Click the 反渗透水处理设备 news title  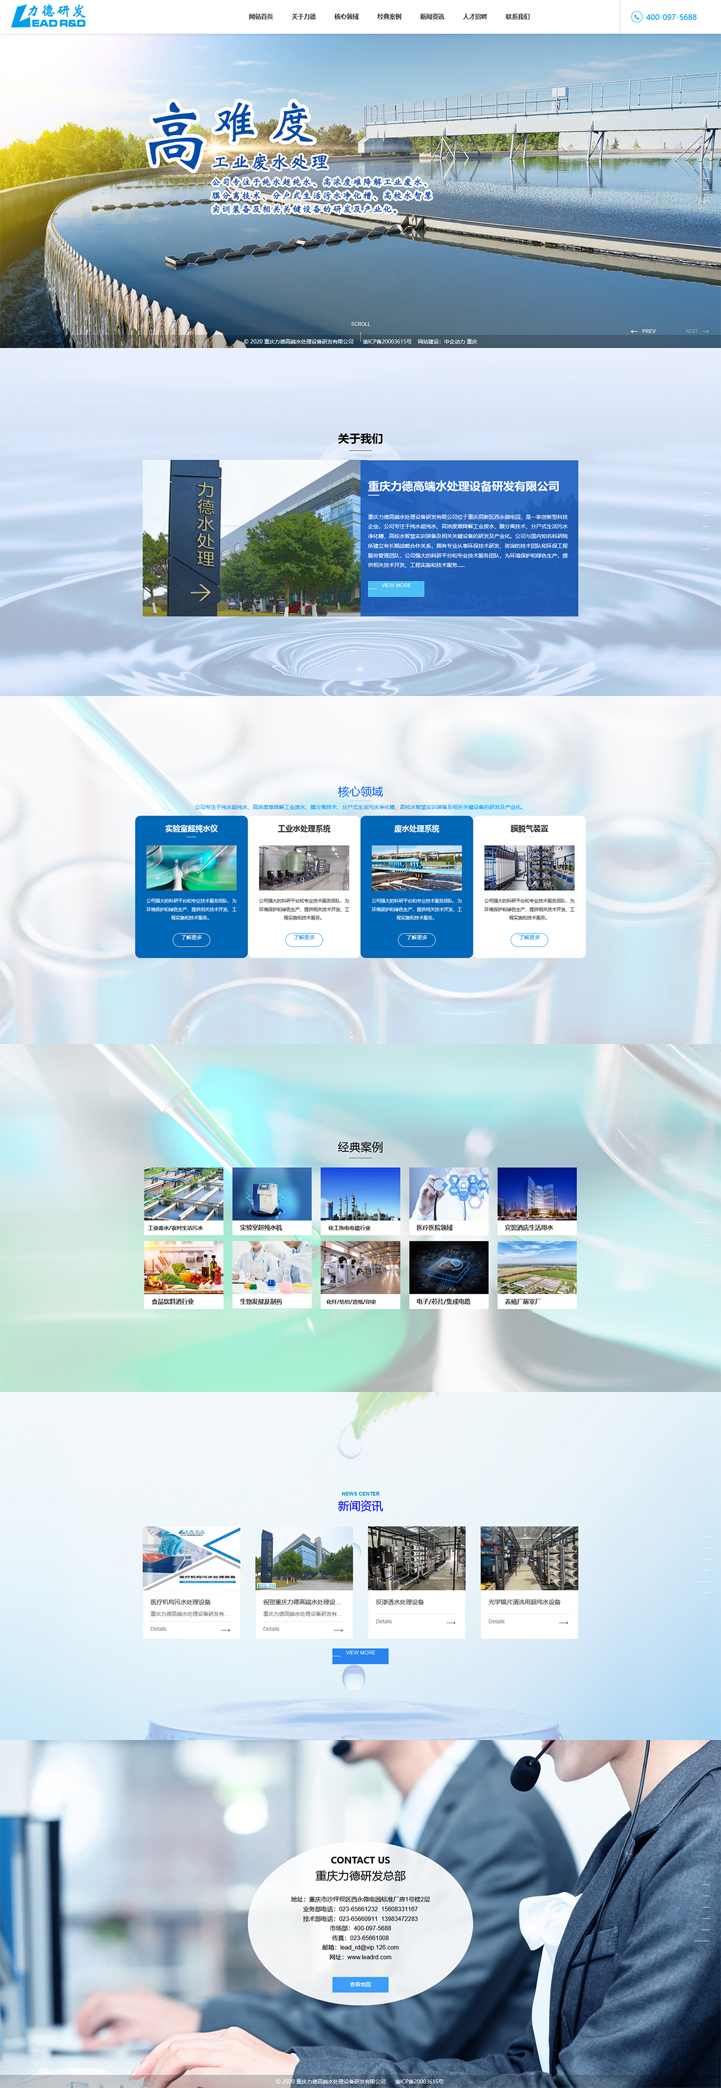click(400, 1603)
